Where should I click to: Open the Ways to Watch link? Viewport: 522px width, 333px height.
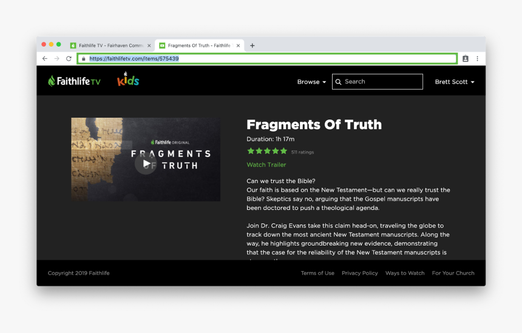coord(405,273)
